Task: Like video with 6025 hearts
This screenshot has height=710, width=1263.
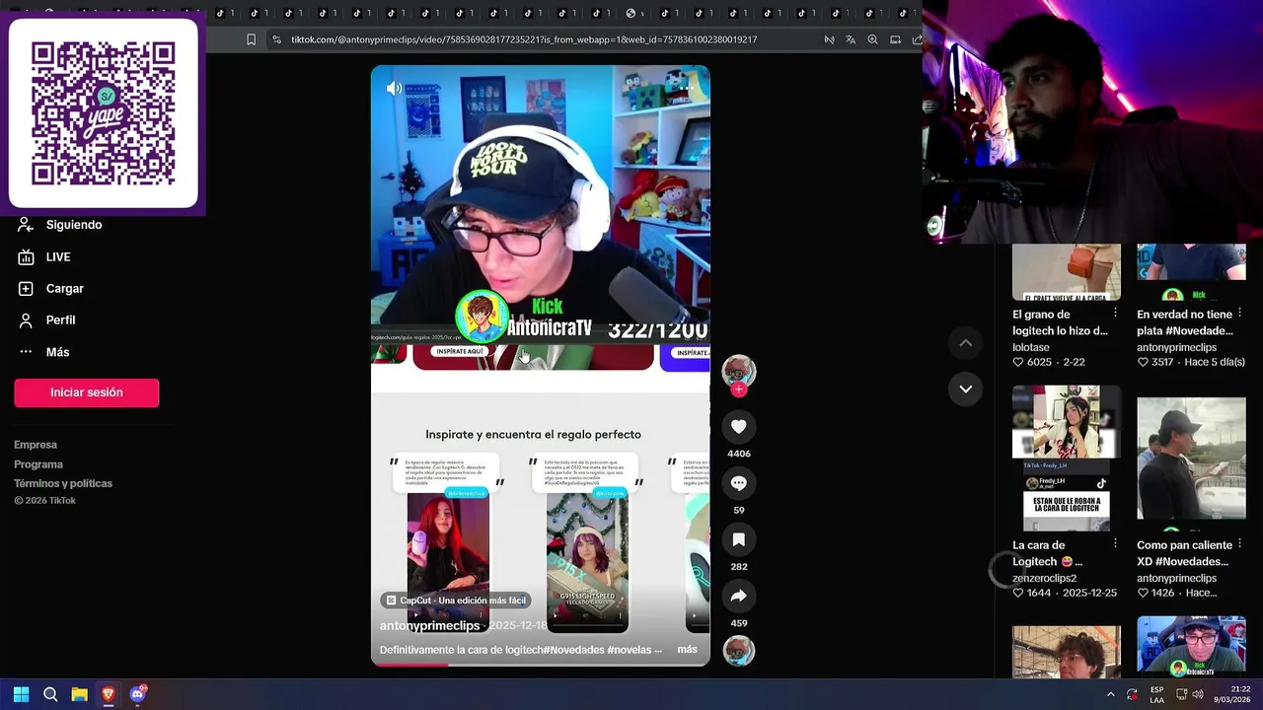Action: [x=1018, y=363]
